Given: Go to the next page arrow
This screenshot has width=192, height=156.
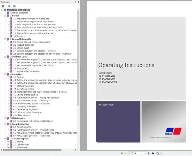Looking at the screenshot, I should coord(149,153).
